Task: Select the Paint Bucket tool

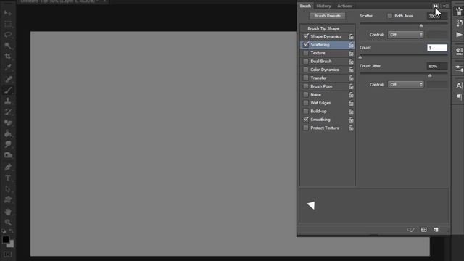Action: pyautogui.click(x=8, y=133)
